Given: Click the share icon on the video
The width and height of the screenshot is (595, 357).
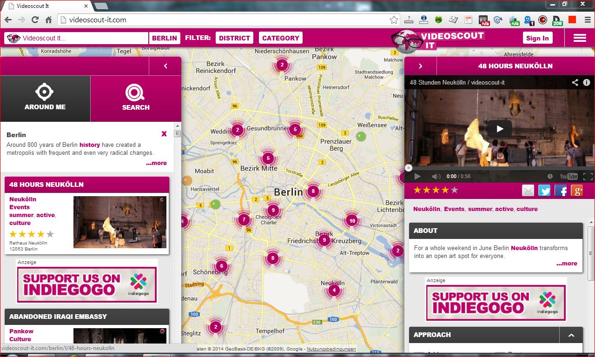Looking at the screenshot, I should [575, 82].
